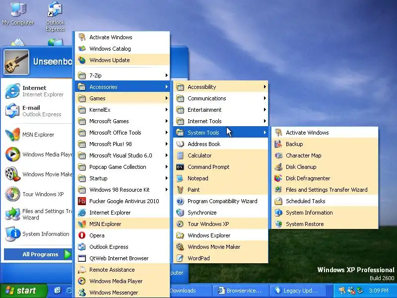397x298 pixels.
Task: Click the Backup icon in System Tools
Action: [x=278, y=144]
